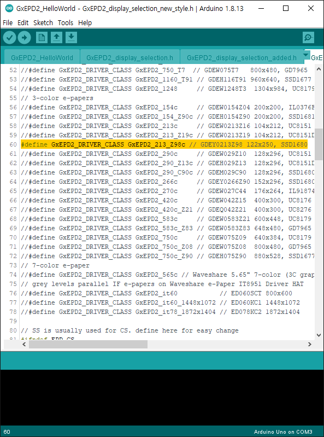Click line 74 with GxEPD2_565c Waveshare
The height and width of the screenshot is (437, 324).
coord(168,275)
